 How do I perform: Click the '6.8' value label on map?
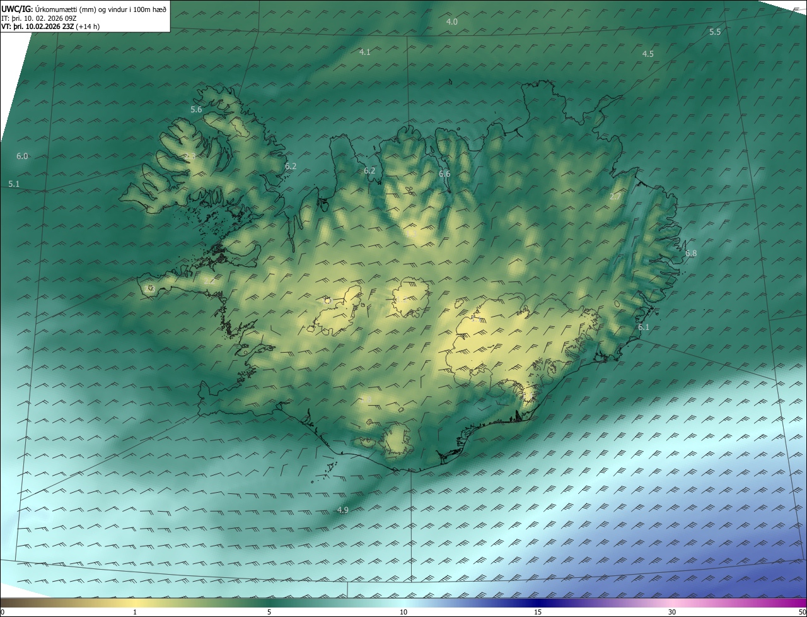[x=691, y=254]
